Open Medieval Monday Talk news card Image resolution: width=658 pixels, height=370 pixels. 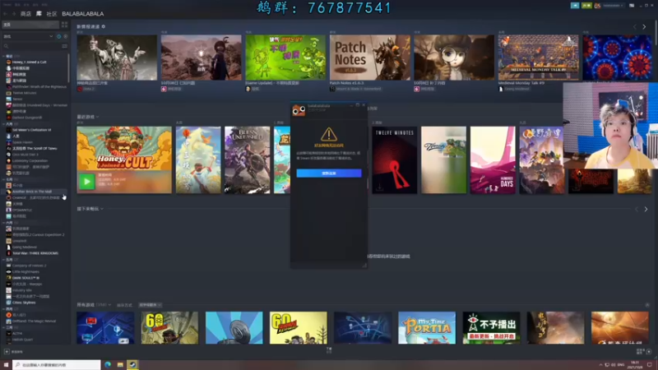pyautogui.click(x=538, y=58)
